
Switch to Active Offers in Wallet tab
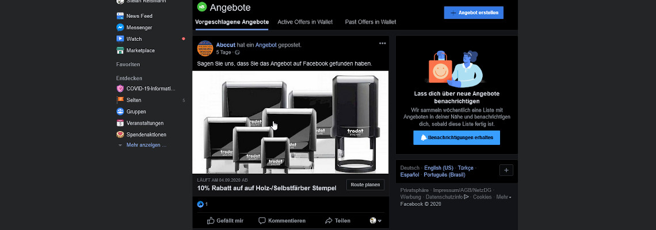307,22
